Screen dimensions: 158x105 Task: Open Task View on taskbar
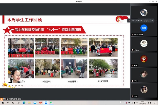[18, 103]
